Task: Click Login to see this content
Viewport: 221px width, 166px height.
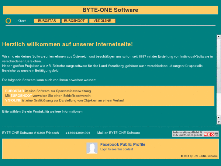Action: click(116, 149)
